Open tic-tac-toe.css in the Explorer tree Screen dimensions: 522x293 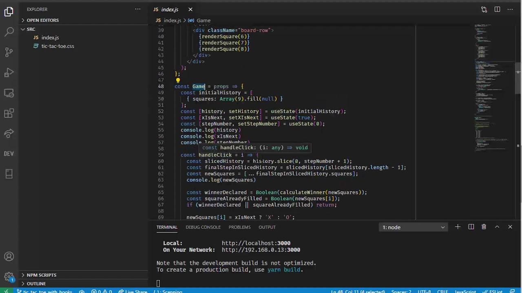[x=58, y=46]
